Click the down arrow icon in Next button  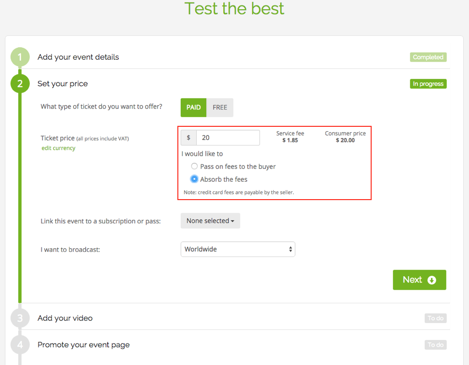[431, 280]
